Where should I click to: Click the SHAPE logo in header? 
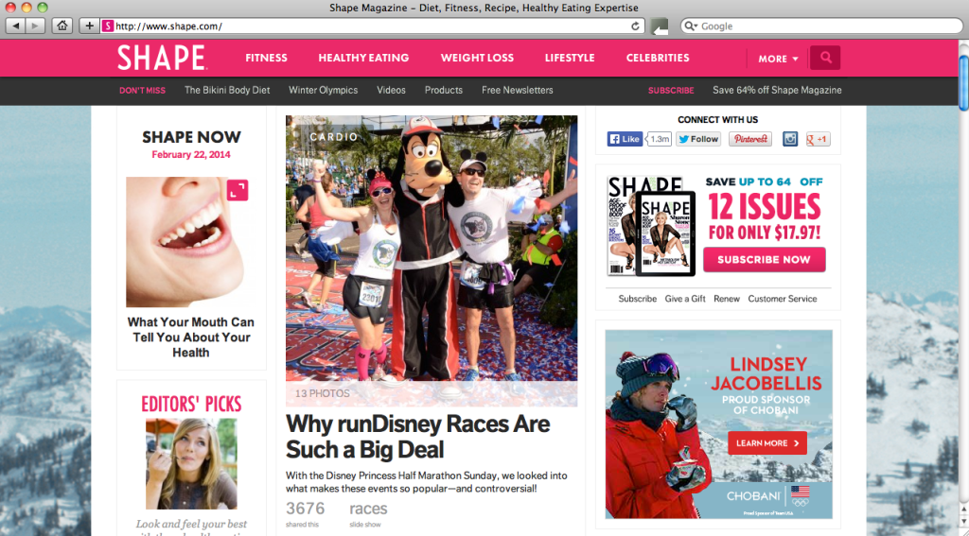[x=162, y=58]
